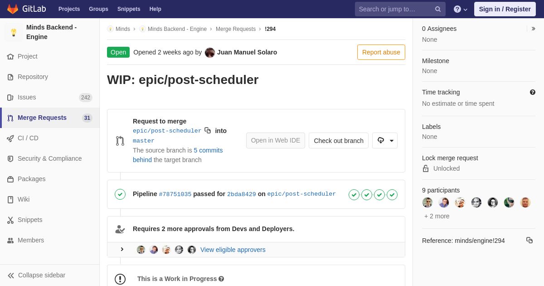Click the GitLab logo
The image size is (544, 286).
26,9
